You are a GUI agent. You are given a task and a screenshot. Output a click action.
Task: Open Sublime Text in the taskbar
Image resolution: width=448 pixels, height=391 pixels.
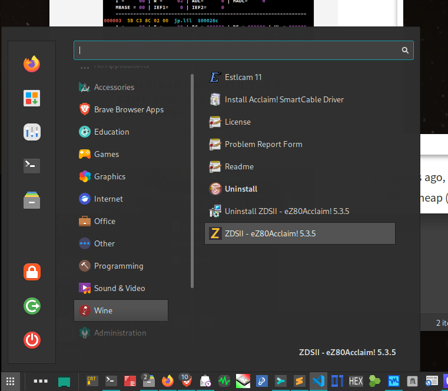tap(300, 381)
